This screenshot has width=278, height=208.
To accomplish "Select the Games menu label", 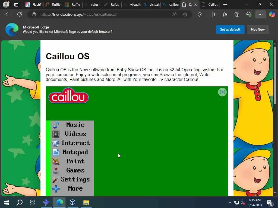I will pyautogui.click(x=75, y=170).
